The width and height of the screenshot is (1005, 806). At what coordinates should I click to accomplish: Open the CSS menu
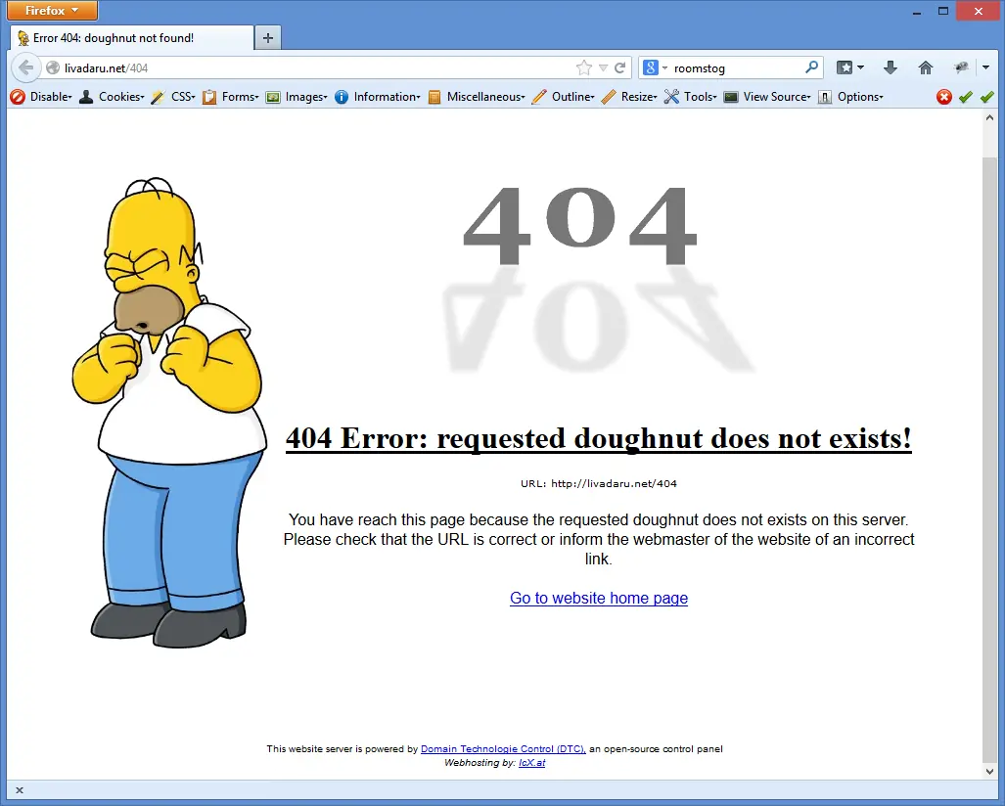pos(173,97)
